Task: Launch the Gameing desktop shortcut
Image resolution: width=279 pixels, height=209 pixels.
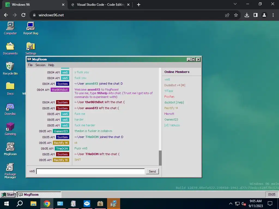Action: point(10,129)
